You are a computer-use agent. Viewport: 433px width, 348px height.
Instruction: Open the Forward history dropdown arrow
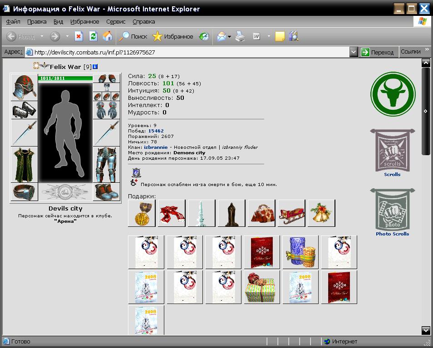click(x=67, y=36)
